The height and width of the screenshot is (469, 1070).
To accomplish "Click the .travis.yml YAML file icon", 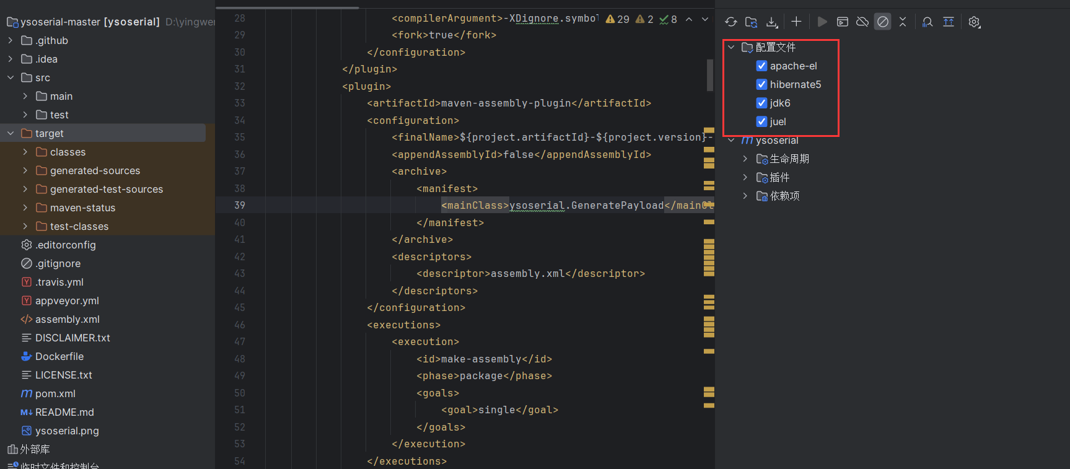I will coord(27,282).
